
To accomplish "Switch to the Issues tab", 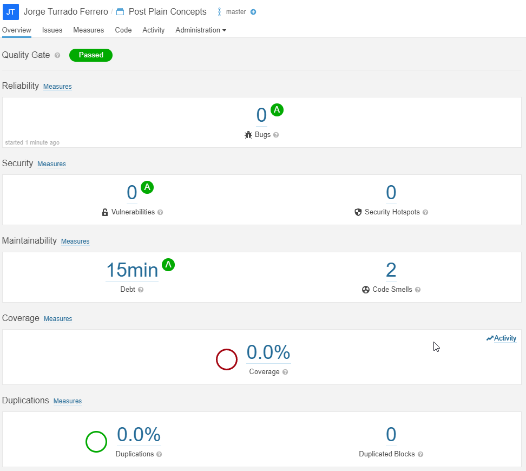I will (52, 30).
